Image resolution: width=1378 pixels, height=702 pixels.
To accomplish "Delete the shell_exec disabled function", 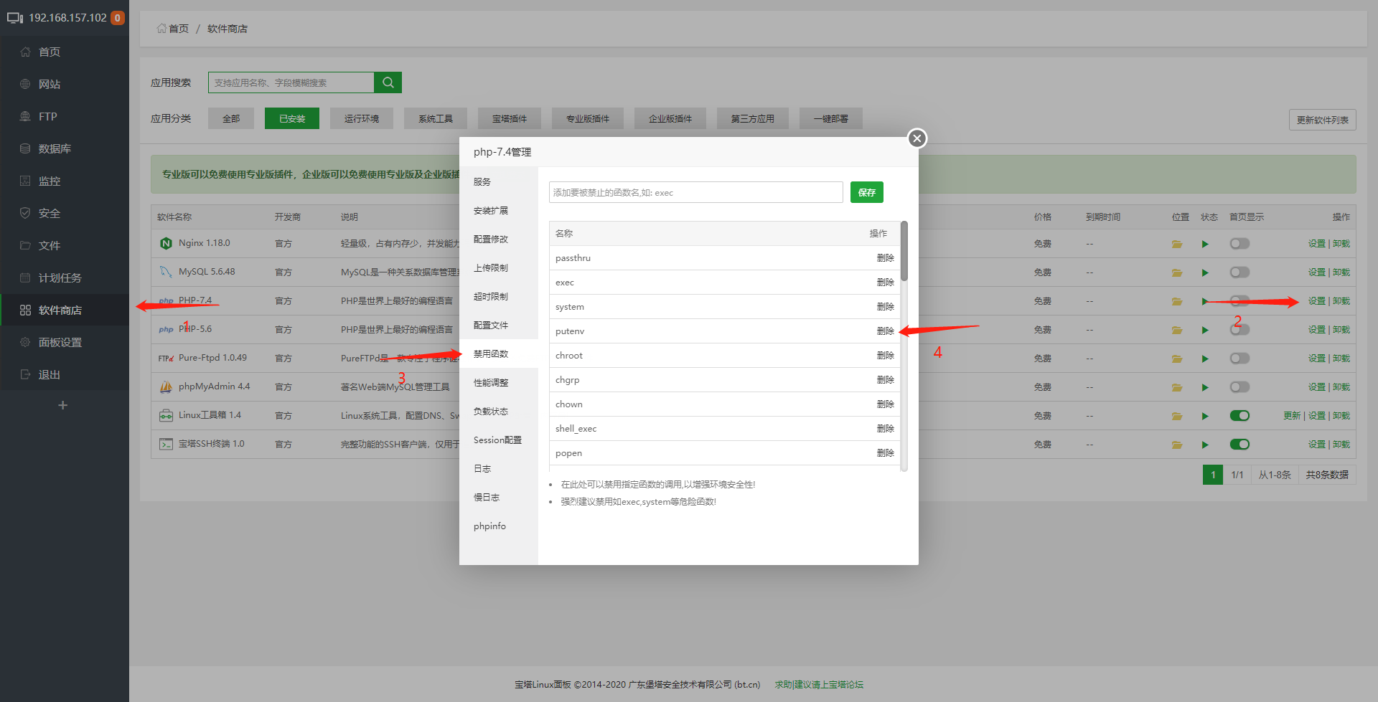I will click(x=885, y=429).
